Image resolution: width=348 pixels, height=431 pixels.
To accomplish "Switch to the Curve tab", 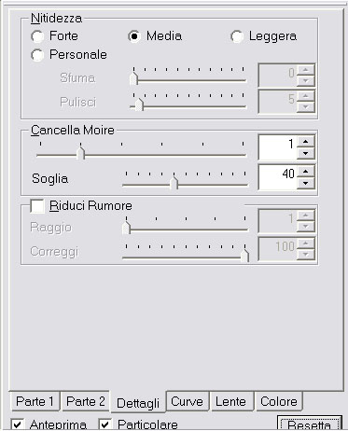I will 187,401.
